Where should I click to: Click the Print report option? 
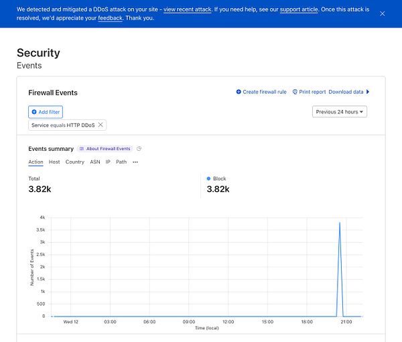[309, 92]
